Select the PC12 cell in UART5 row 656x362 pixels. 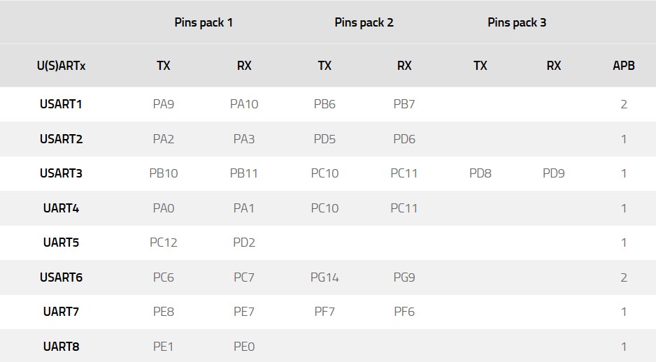pyautogui.click(x=163, y=242)
